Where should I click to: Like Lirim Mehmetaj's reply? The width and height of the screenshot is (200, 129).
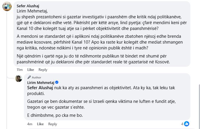(x=40, y=124)
